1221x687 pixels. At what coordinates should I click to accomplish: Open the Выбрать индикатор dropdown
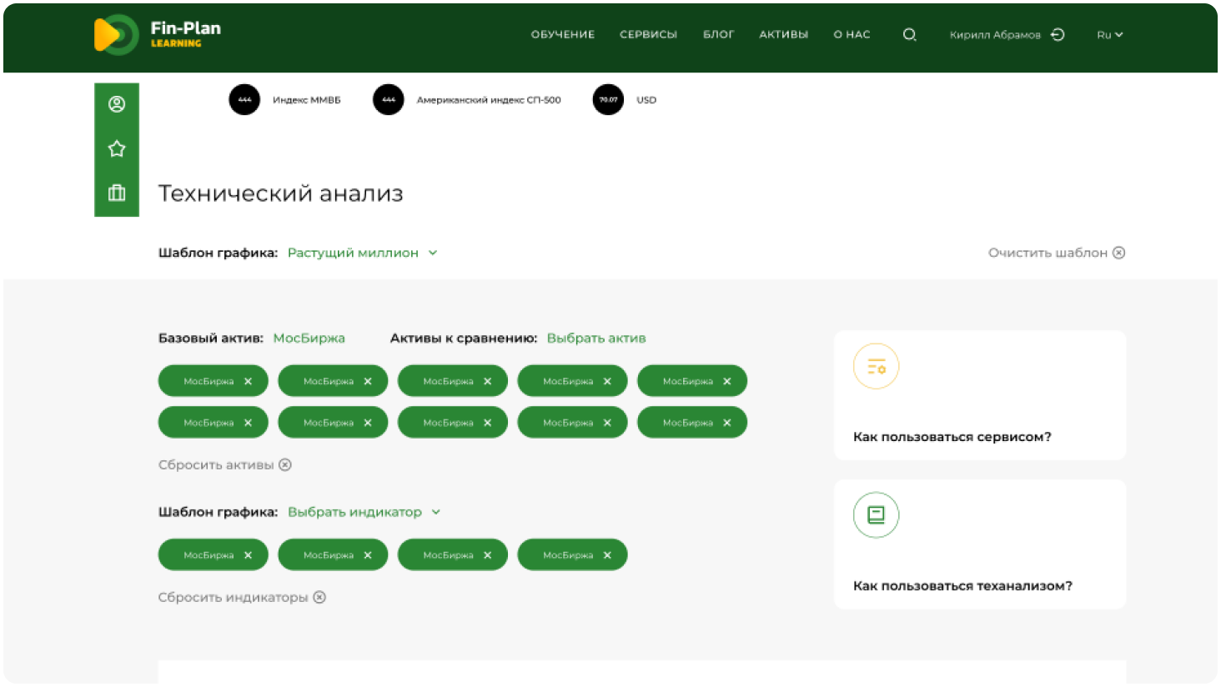pos(364,512)
